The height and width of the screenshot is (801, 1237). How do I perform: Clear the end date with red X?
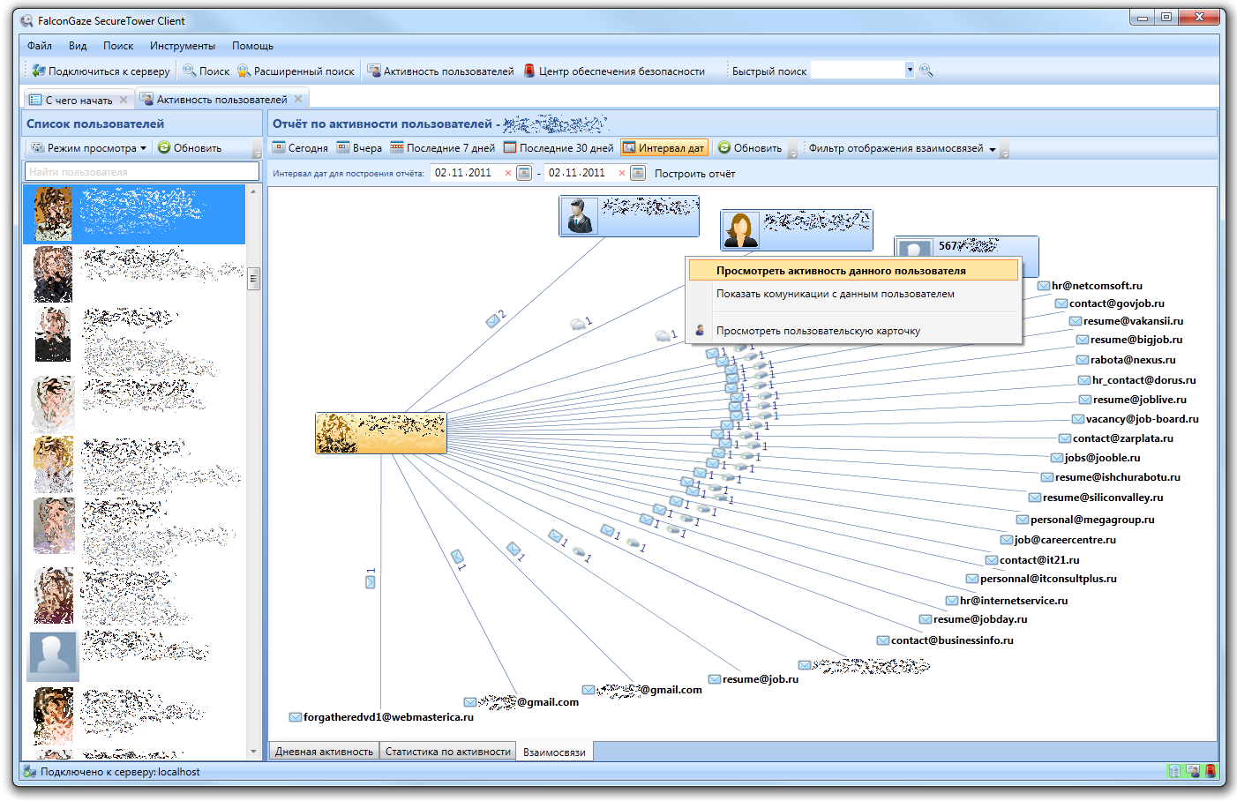(x=621, y=173)
